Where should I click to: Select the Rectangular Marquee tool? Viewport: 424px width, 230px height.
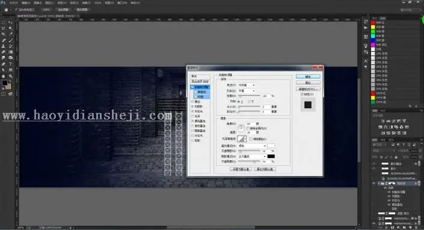[3, 22]
